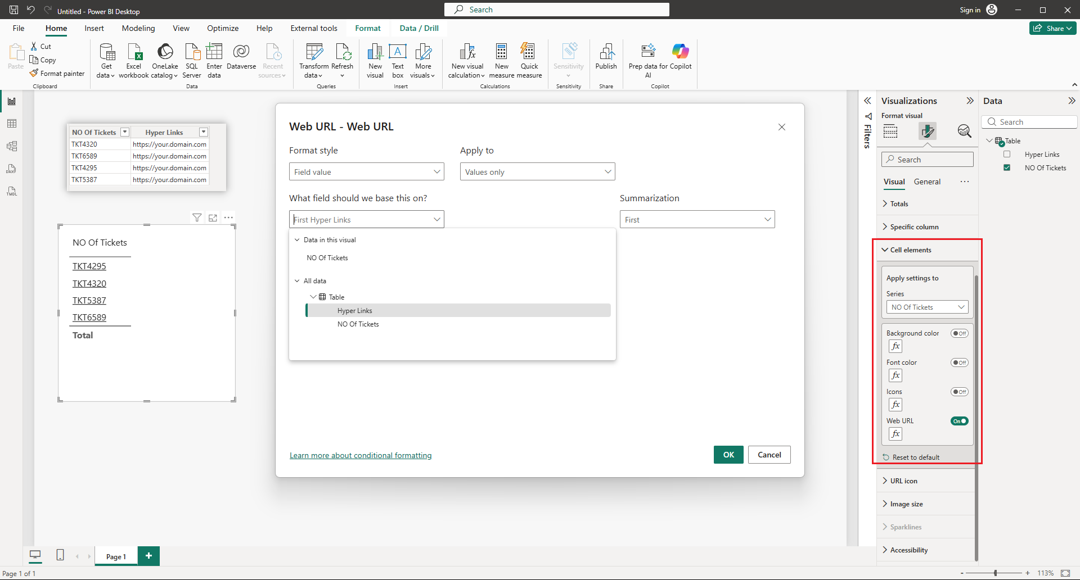Open Format visual paintbrush tab
The height and width of the screenshot is (580, 1080).
pyautogui.click(x=927, y=132)
